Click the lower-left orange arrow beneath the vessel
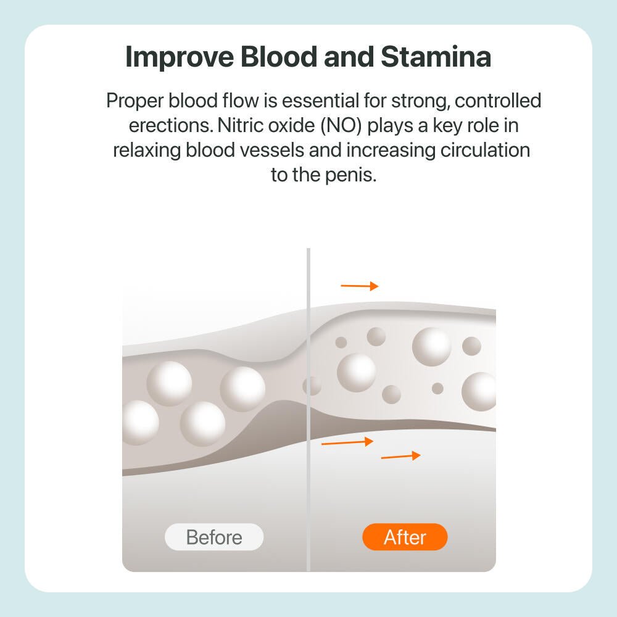The width and height of the screenshot is (617, 617). point(347,442)
